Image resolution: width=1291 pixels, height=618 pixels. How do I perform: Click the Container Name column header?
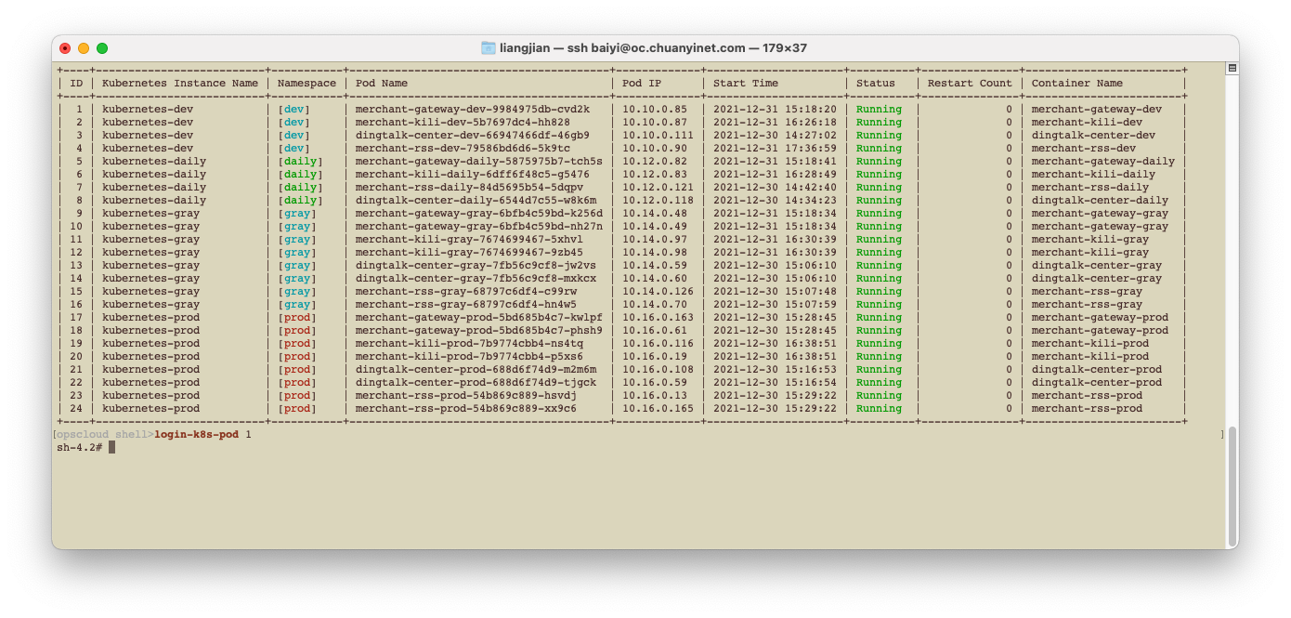pyautogui.click(x=1077, y=83)
